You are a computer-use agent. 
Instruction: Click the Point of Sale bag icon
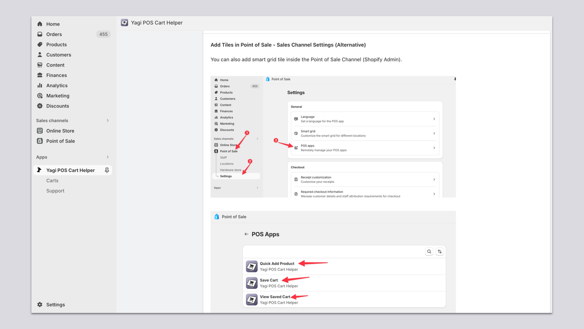pyautogui.click(x=40, y=141)
